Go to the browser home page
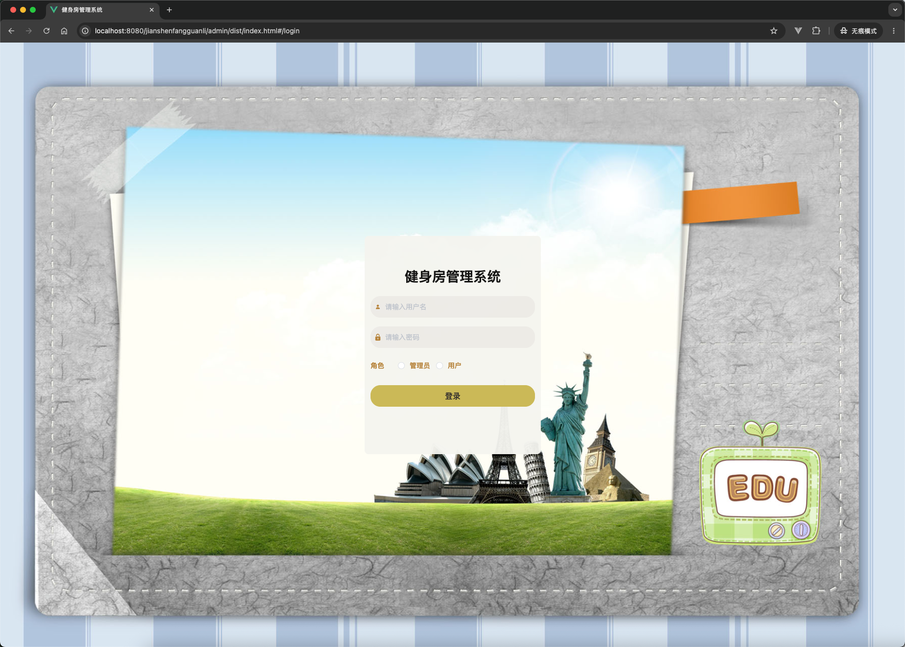 64,31
